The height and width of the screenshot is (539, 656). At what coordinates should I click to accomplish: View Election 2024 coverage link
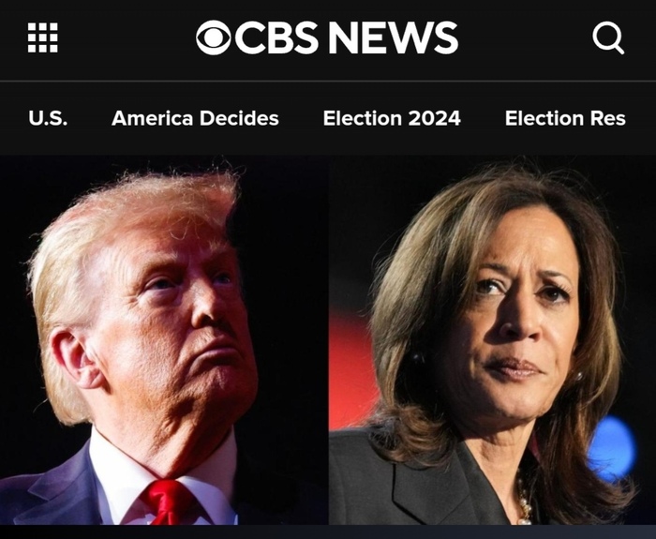[x=392, y=118]
